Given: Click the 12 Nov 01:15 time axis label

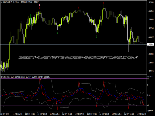Looking at the screenshot, I should tap(67, 114).
